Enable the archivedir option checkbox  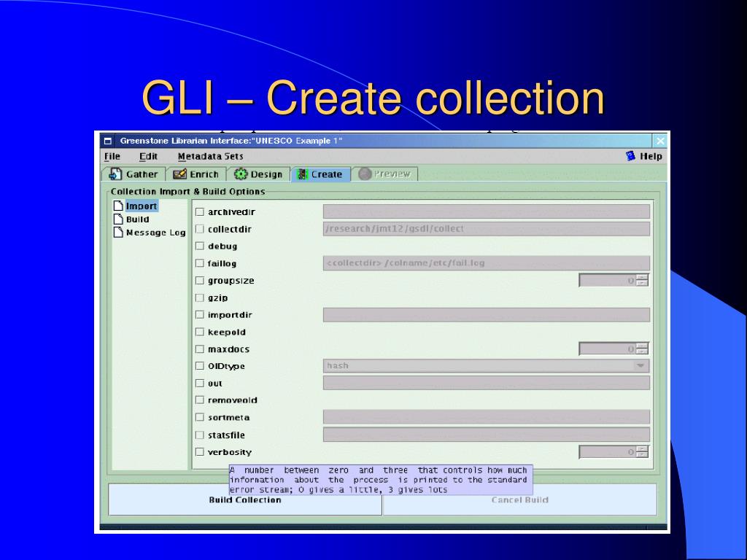[x=200, y=212]
